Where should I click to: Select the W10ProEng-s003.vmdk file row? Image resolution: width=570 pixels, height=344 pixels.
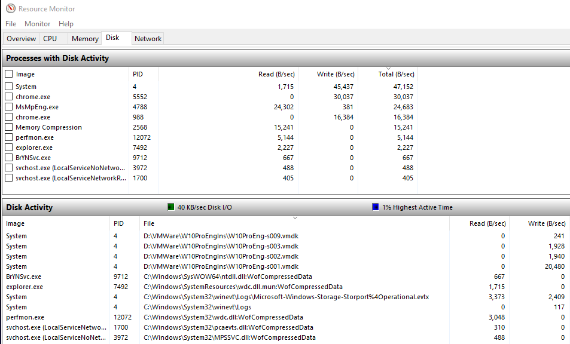tap(286, 246)
